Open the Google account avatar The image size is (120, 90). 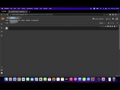pyautogui.click(x=117, y=19)
